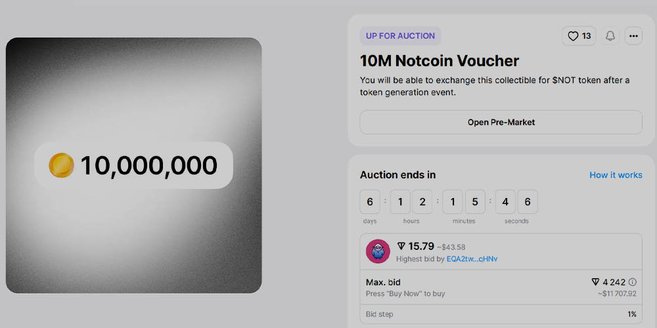Image resolution: width=657 pixels, height=328 pixels.
Task: Click the days countdown digit box
Action: 370,202
